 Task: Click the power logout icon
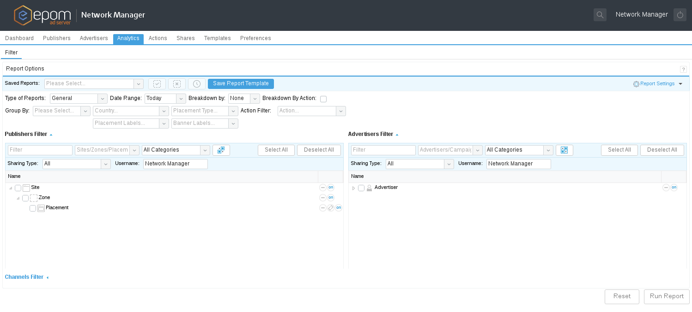tap(680, 15)
